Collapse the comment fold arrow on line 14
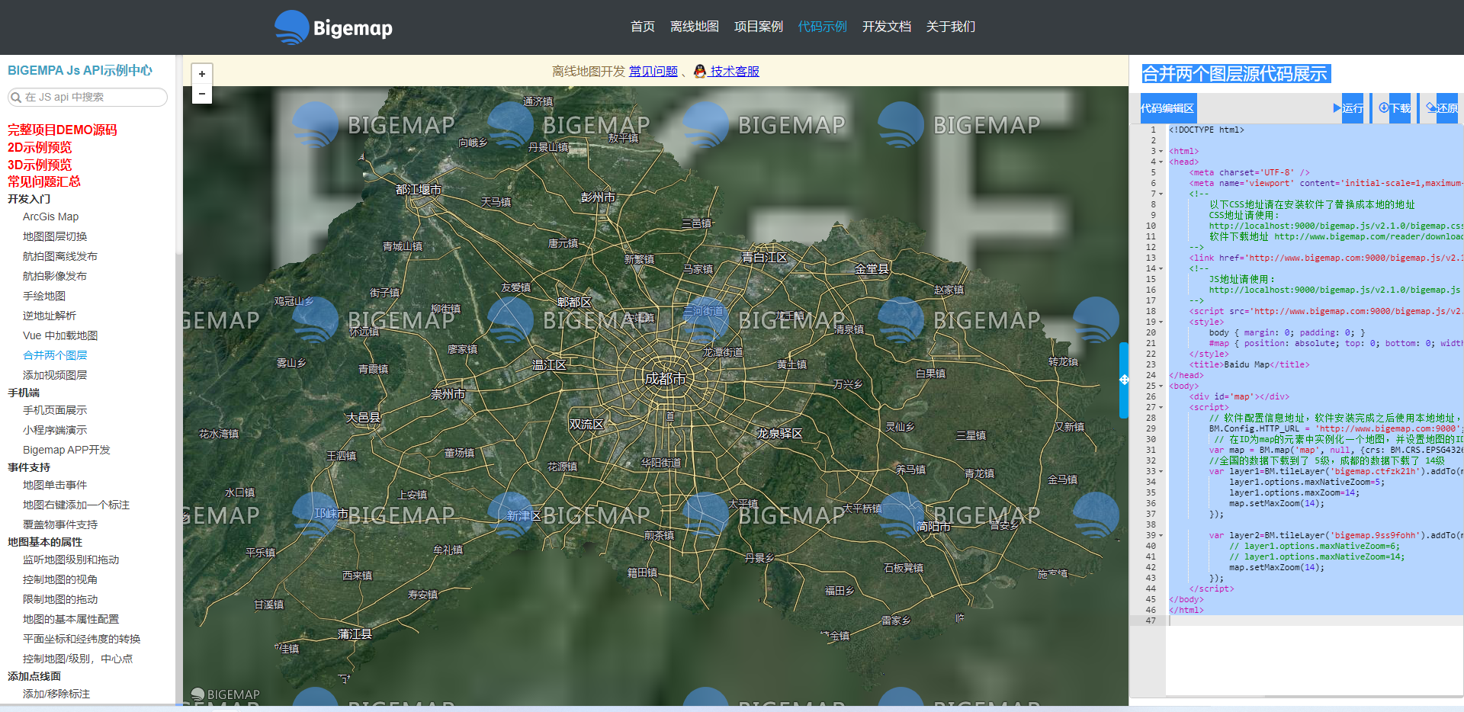 (x=1161, y=268)
